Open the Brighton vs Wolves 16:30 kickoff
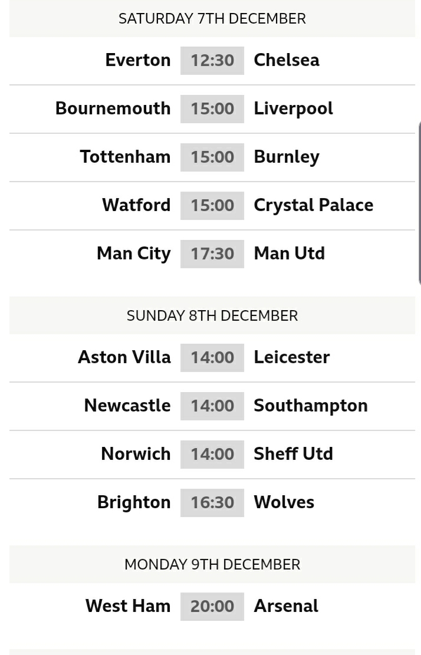 point(212,502)
